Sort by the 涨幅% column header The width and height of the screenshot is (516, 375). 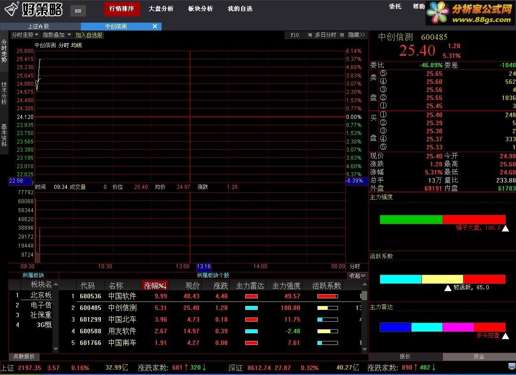(155, 285)
